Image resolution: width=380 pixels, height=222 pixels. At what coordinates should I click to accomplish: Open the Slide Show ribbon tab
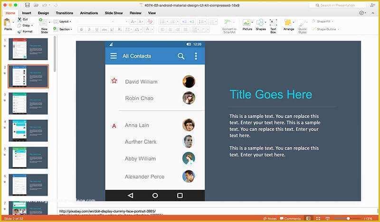click(114, 13)
